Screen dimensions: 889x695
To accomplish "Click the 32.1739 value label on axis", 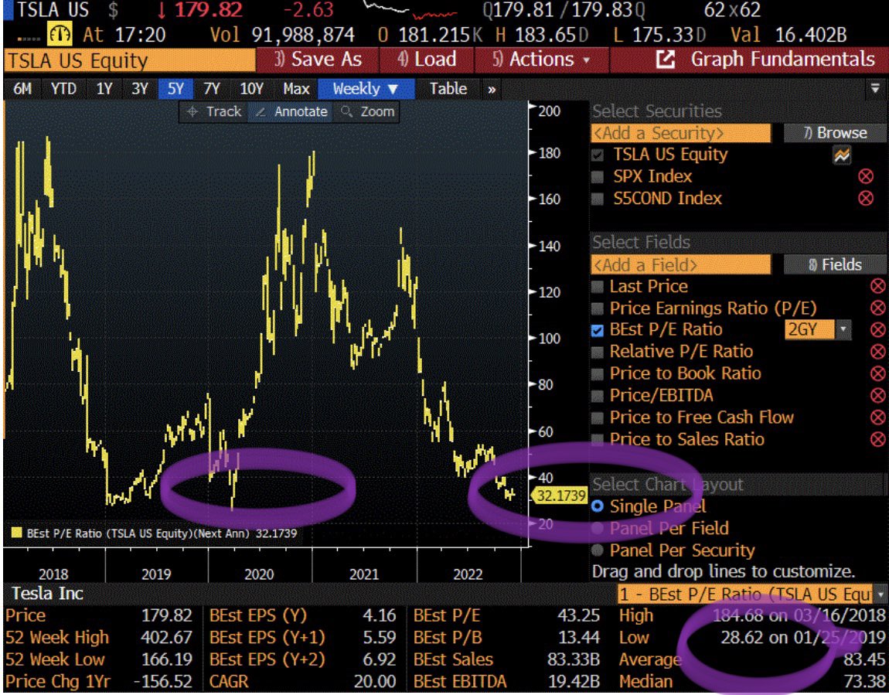I will tap(560, 496).
